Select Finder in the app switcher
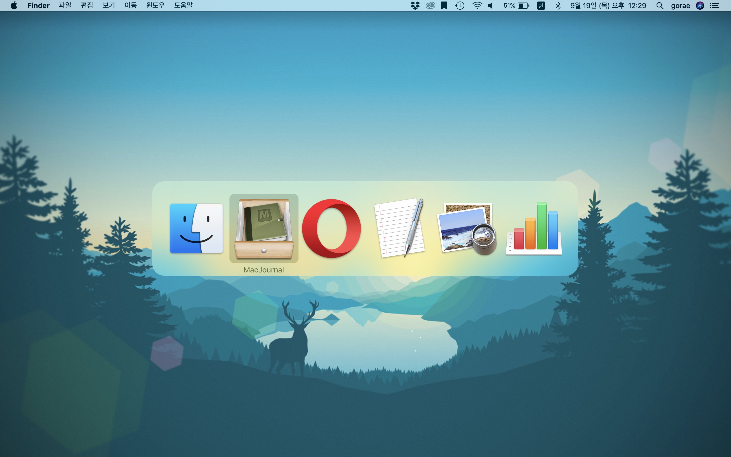The width and height of the screenshot is (731, 457). click(x=196, y=228)
